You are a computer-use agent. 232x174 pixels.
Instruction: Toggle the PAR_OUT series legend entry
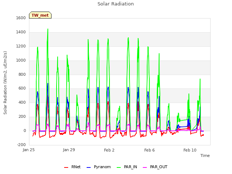(x=155, y=167)
